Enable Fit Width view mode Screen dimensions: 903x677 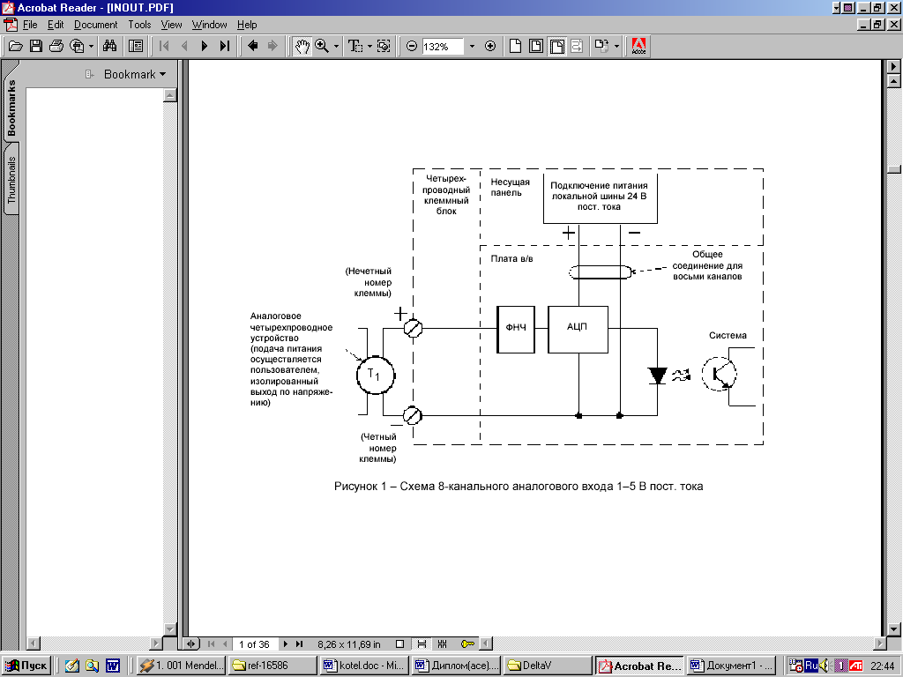click(x=557, y=46)
